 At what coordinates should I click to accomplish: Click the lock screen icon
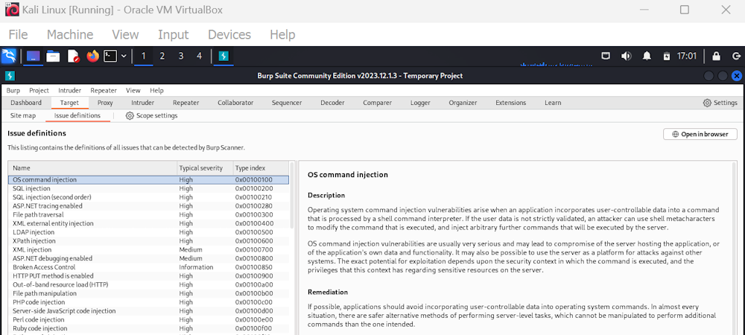coord(716,56)
